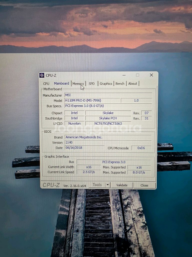This screenshot has width=192, height=257.
Task: Maximize the CPU-Z window
Action: tap(137, 75)
